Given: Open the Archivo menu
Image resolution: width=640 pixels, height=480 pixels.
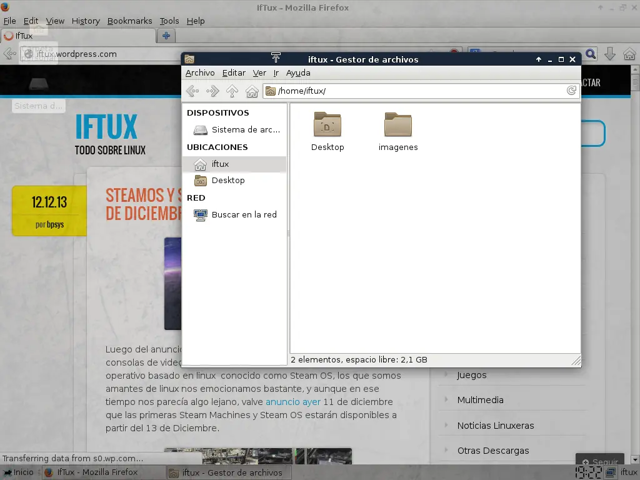Looking at the screenshot, I should [x=200, y=73].
